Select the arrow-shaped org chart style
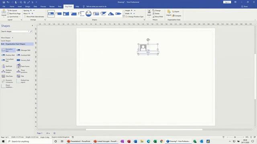 118,14
